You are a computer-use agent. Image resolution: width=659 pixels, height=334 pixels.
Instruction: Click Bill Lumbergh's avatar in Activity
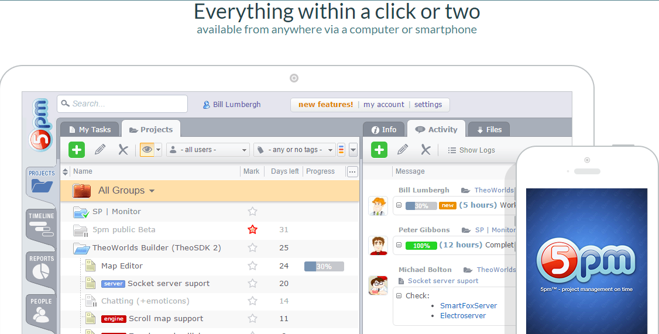378,206
